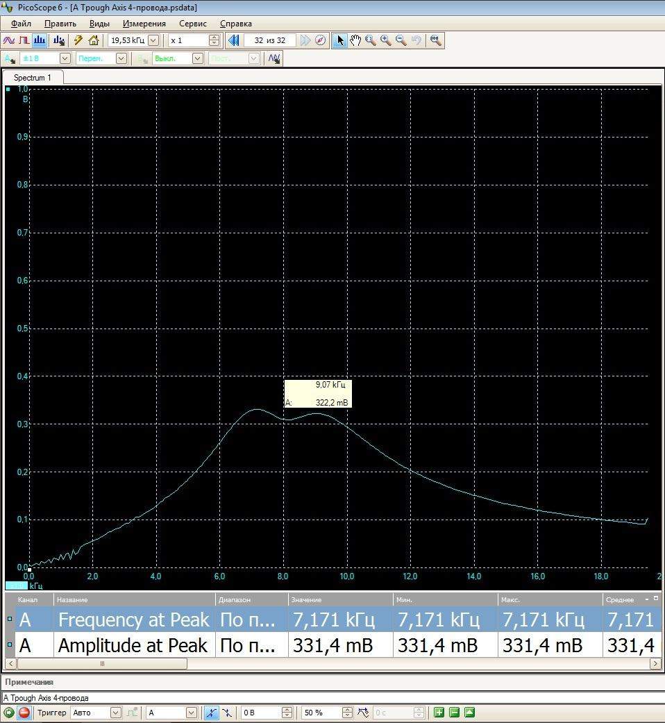This screenshot has height=723, width=665.
Task: Switch to Scope mode icon
Action: click(9, 40)
